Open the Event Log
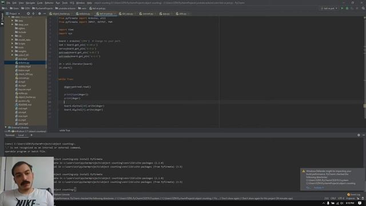 pyautogui.click(x=353, y=195)
